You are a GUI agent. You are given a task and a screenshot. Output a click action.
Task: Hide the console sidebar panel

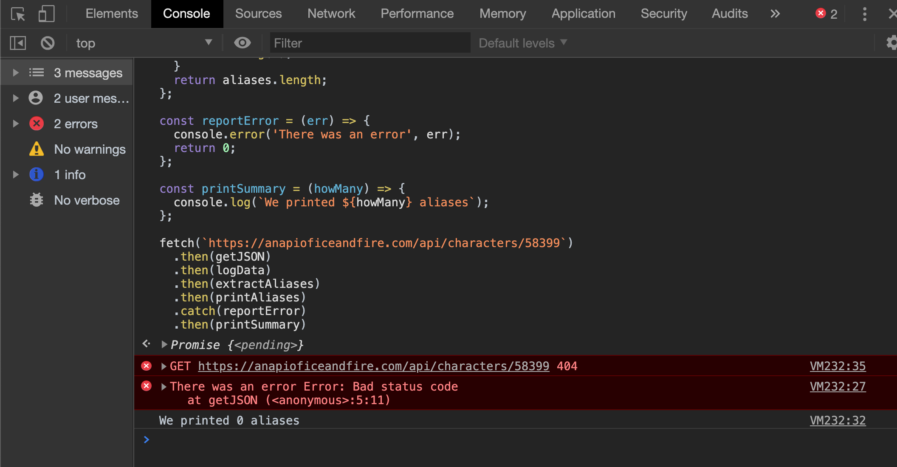18,43
